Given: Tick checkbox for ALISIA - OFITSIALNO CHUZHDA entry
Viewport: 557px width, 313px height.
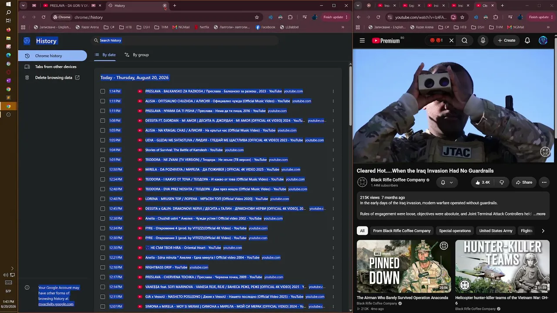Looking at the screenshot, I should [x=103, y=101].
